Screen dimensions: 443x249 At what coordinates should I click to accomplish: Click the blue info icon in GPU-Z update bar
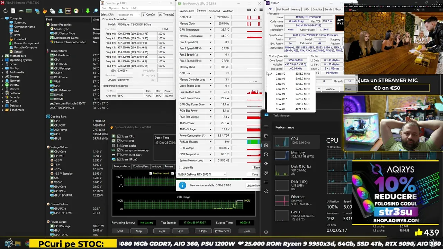182,185
